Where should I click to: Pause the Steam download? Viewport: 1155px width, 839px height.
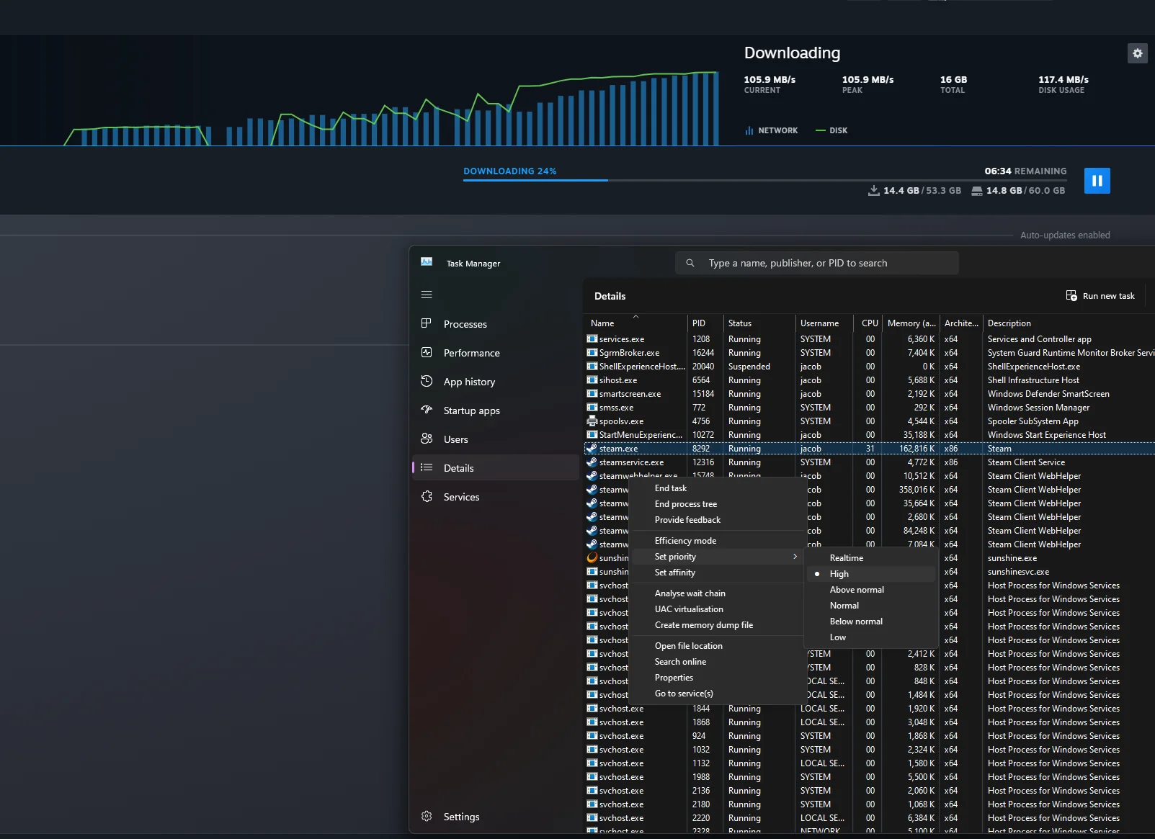click(x=1097, y=181)
